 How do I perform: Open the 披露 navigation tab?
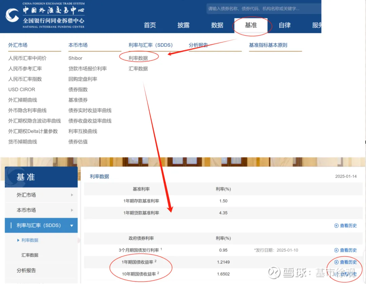click(183, 25)
